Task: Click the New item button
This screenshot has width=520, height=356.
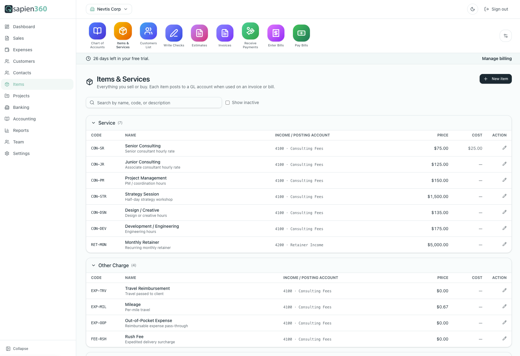Action: (x=496, y=79)
